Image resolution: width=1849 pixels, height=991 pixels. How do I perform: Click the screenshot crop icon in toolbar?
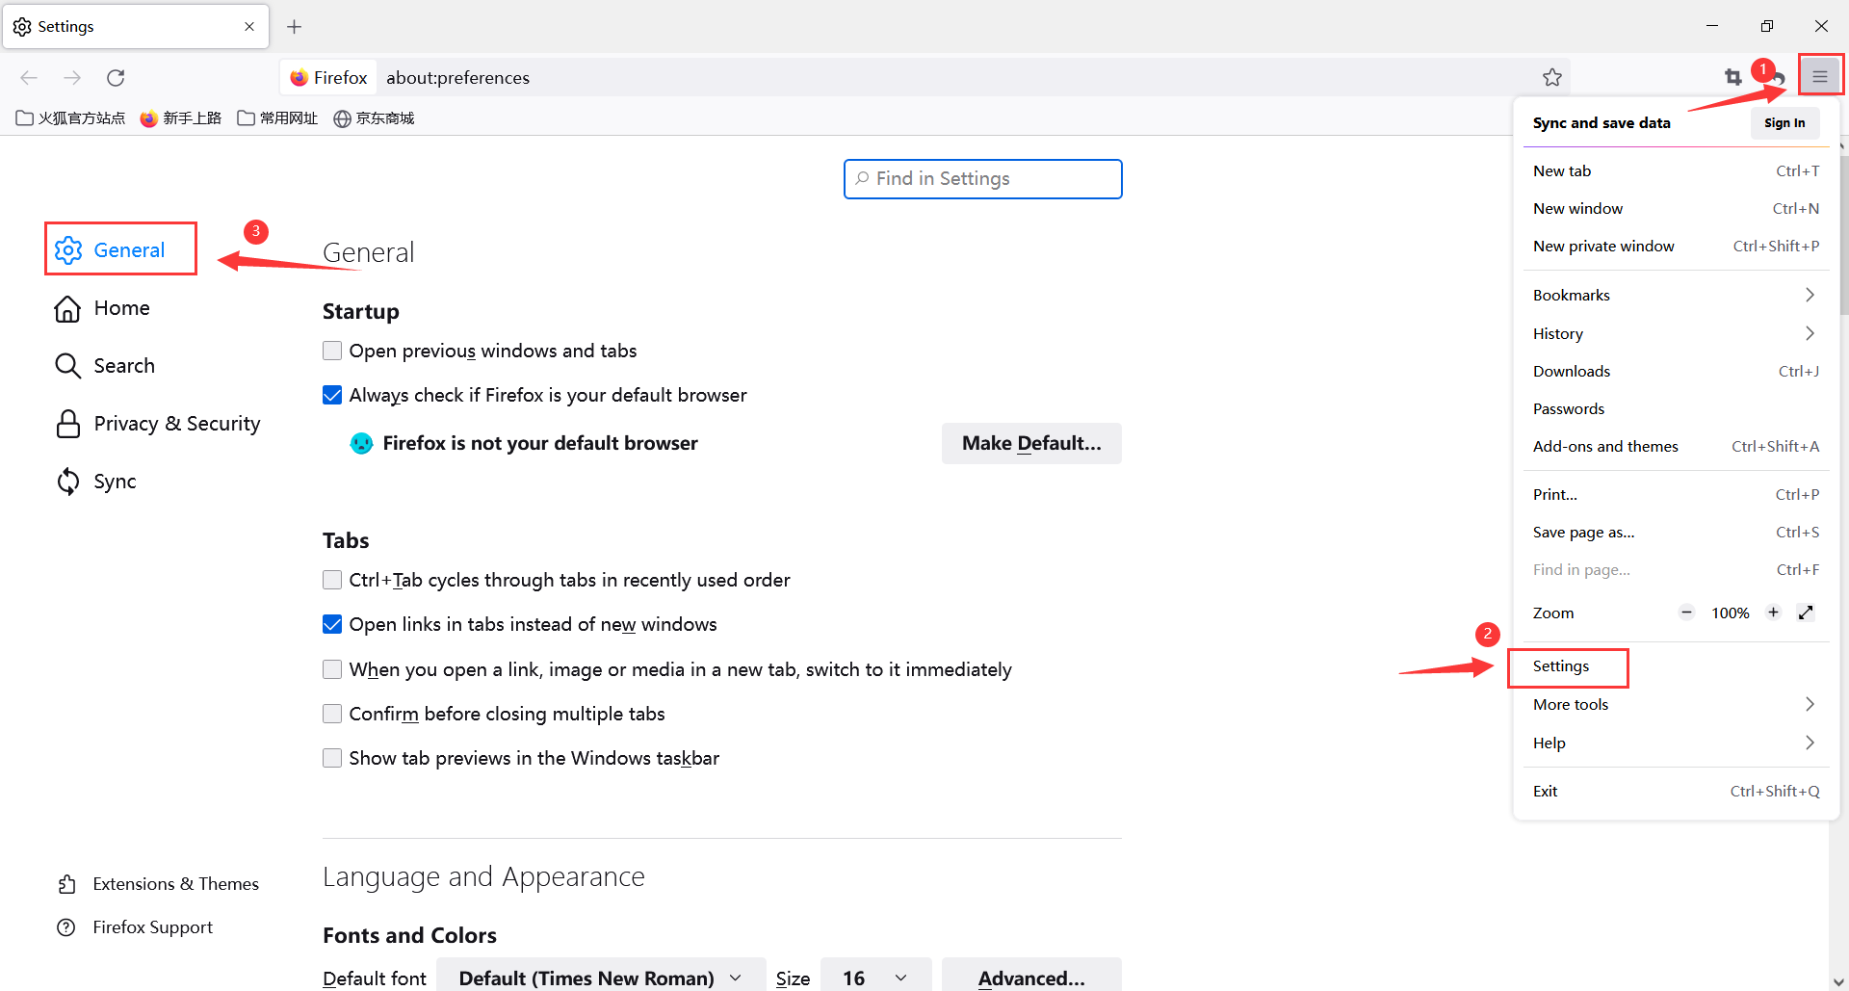(x=1732, y=77)
